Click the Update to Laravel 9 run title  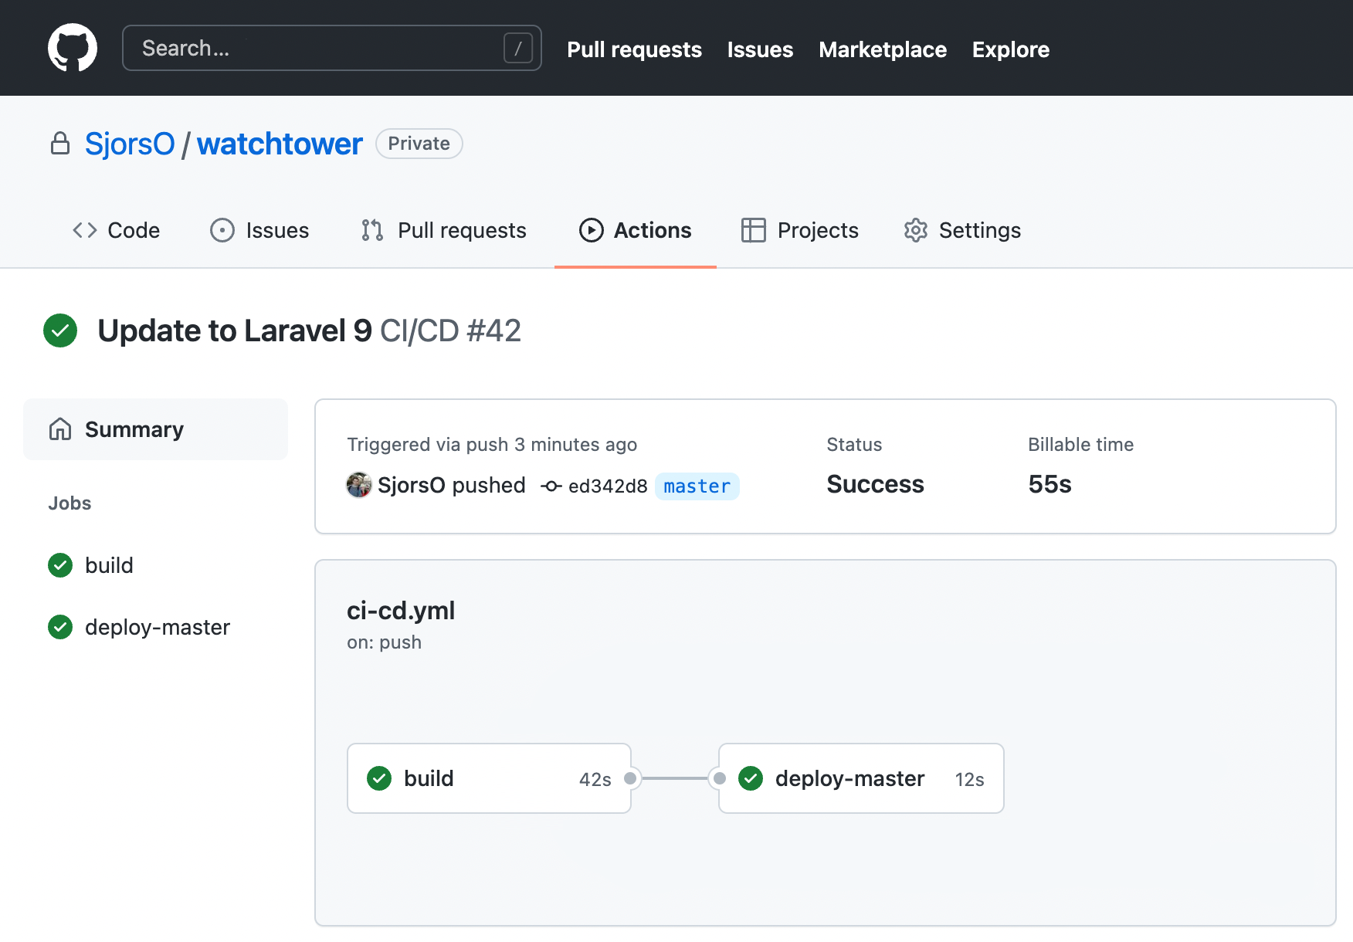coord(235,330)
